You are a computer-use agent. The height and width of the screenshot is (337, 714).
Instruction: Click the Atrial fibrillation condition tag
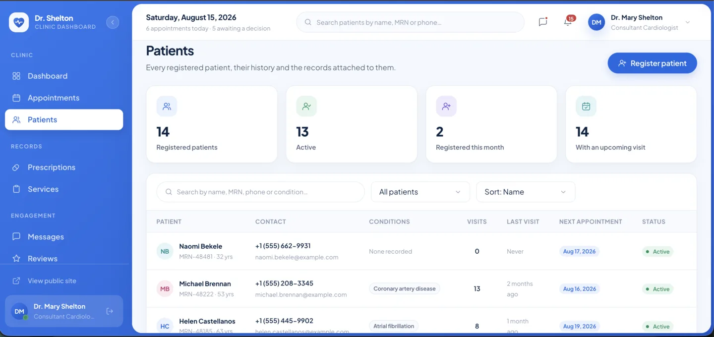tap(394, 326)
